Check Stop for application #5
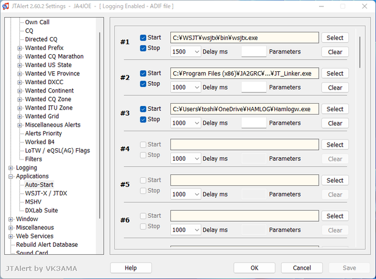 (x=143, y=191)
